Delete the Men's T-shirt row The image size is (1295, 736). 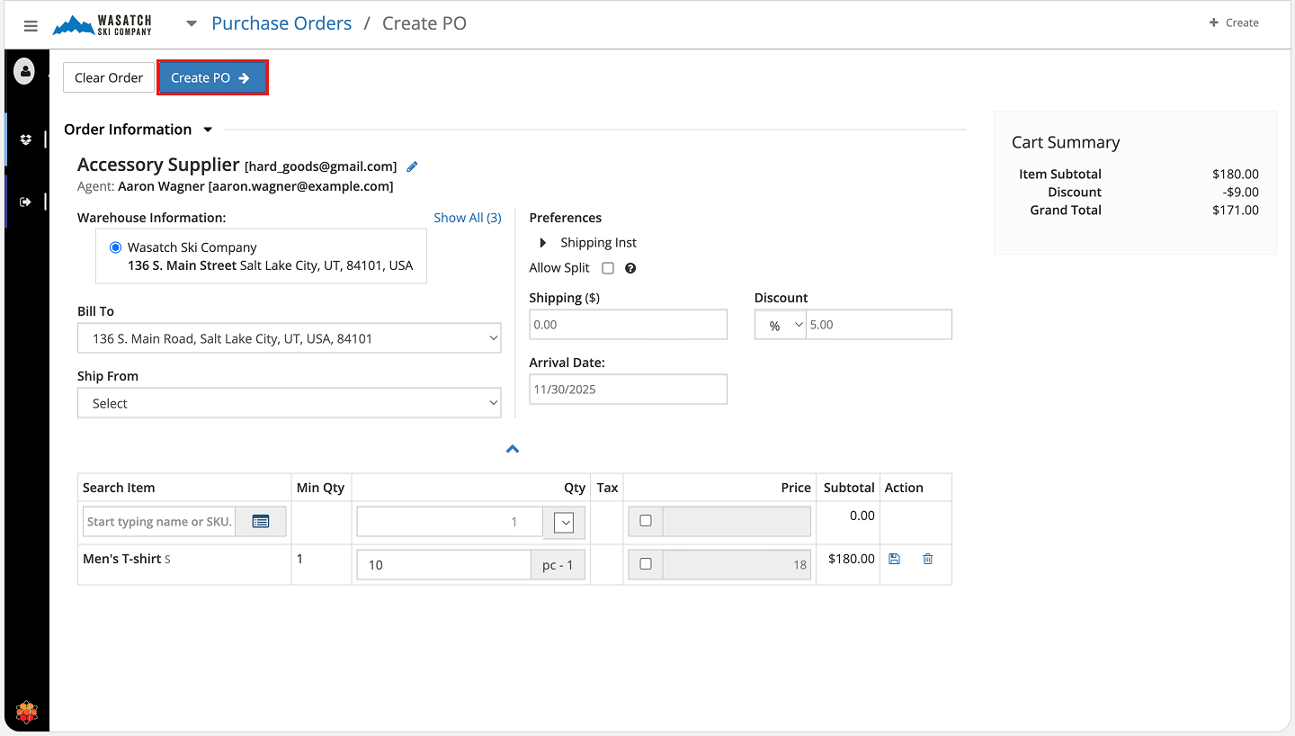pos(927,559)
